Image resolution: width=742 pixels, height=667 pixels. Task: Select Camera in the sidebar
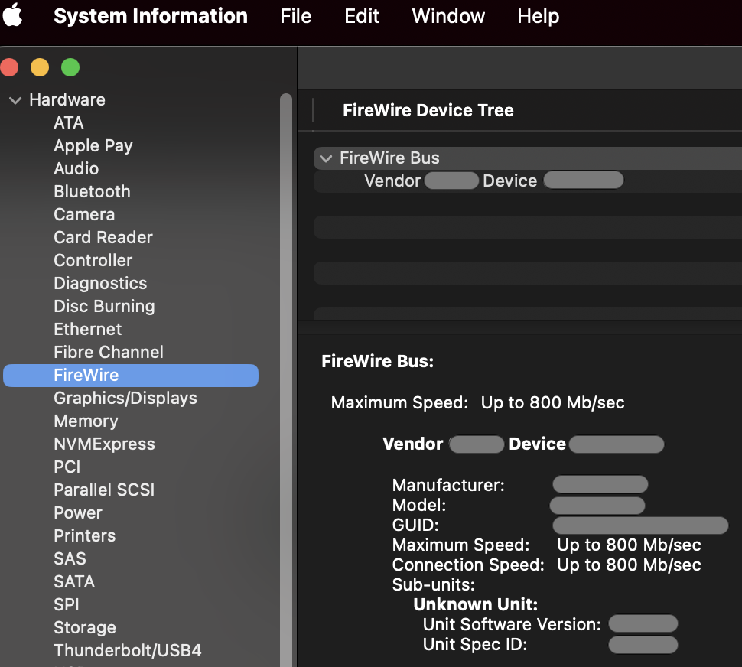(84, 214)
